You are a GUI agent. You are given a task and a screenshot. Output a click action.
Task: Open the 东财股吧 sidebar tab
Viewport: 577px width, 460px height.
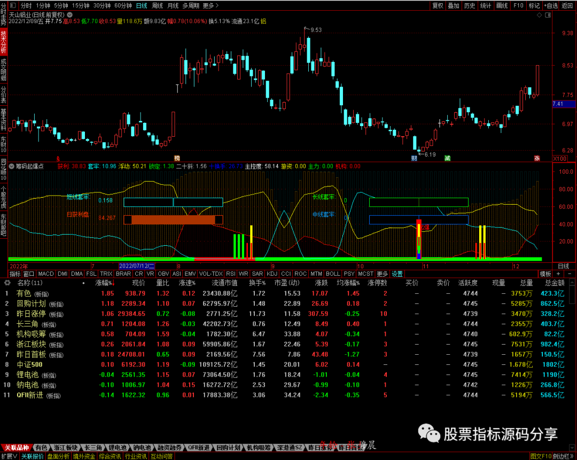3,224
